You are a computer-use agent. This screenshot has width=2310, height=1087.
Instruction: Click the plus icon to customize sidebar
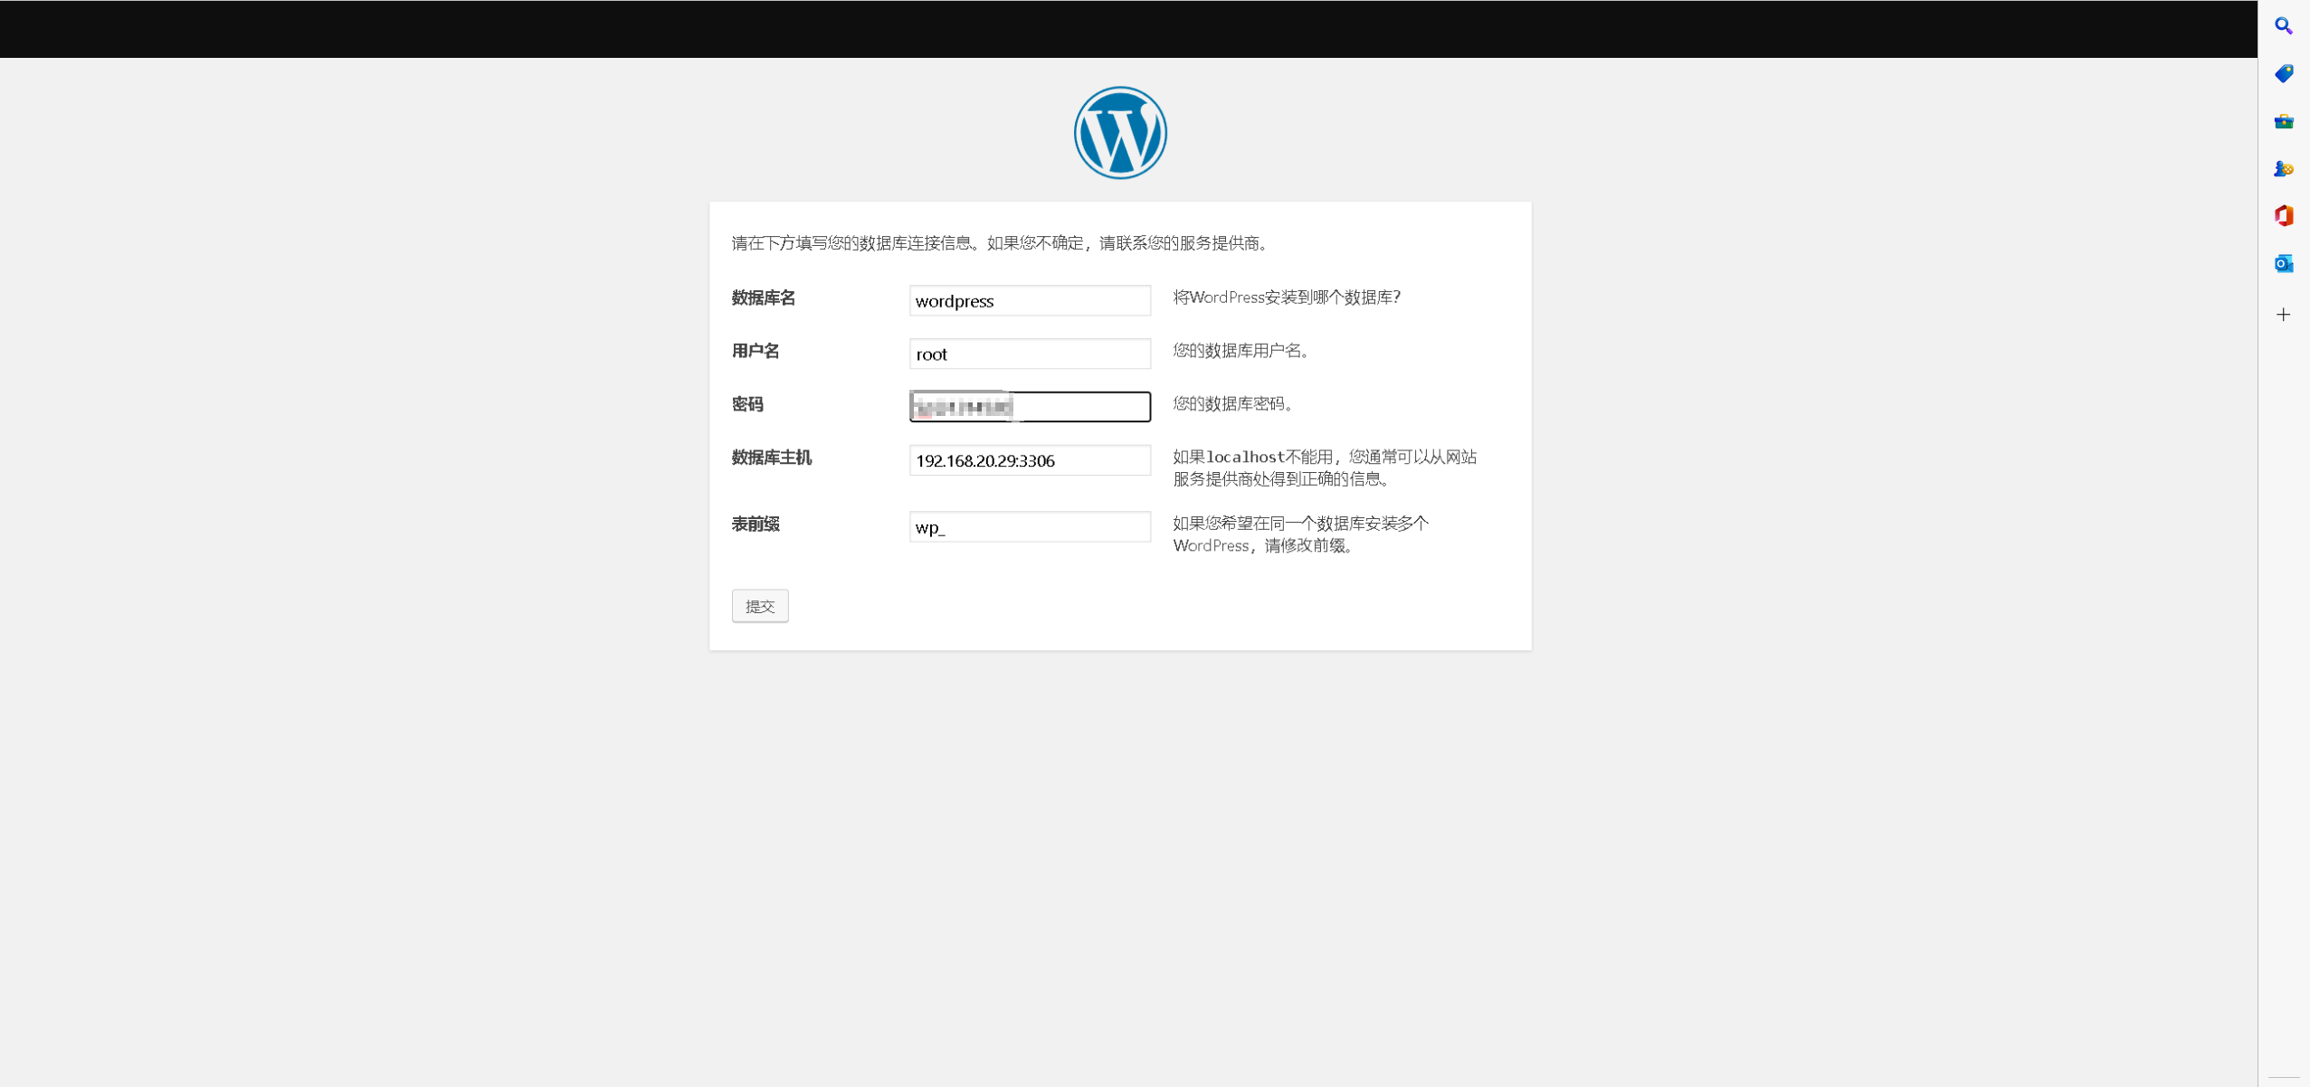2283,315
